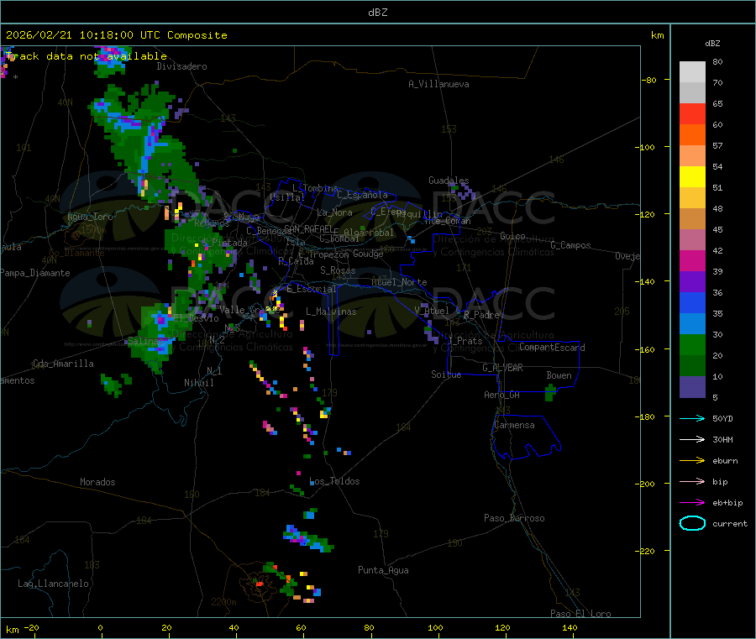Click the dBZ title at the top
The height and width of the screenshot is (639, 756).
377,13
